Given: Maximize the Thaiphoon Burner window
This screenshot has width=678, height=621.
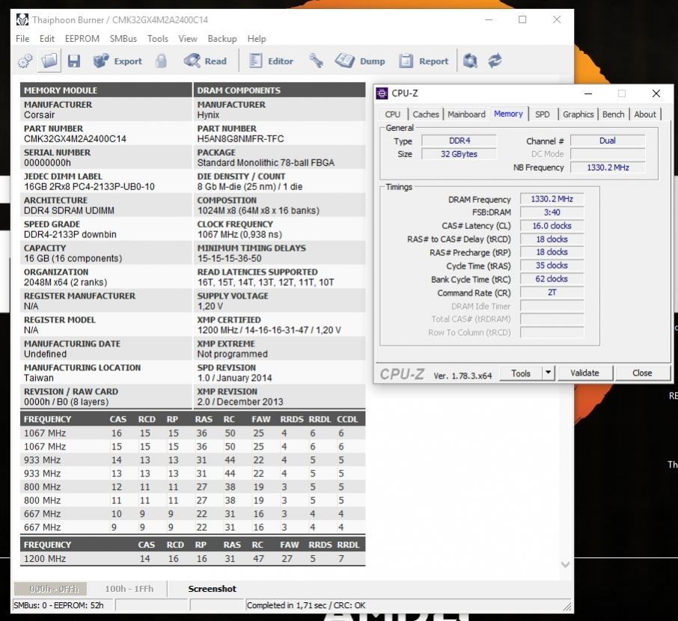Looking at the screenshot, I should (522, 19).
